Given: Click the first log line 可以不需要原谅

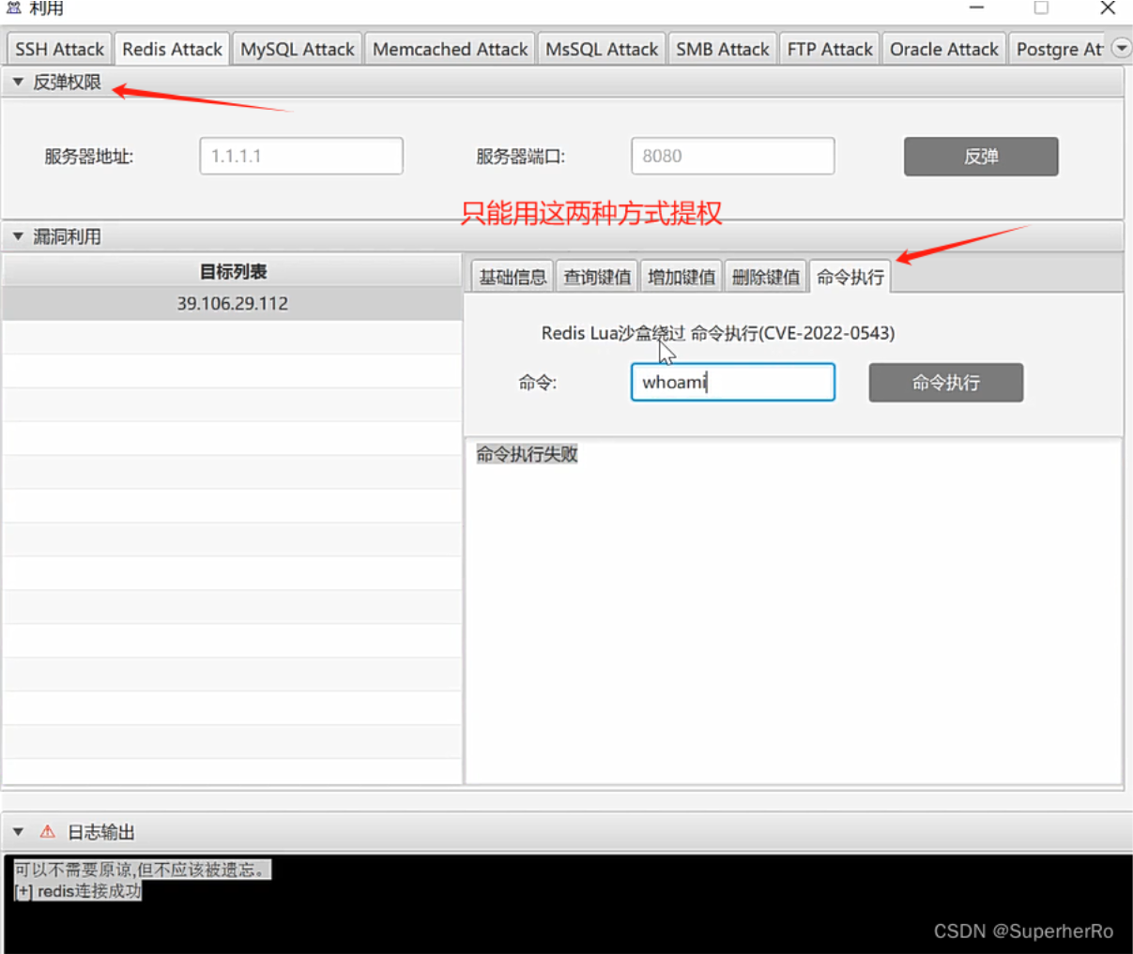Looking at the screenshot, I should 142,870.
